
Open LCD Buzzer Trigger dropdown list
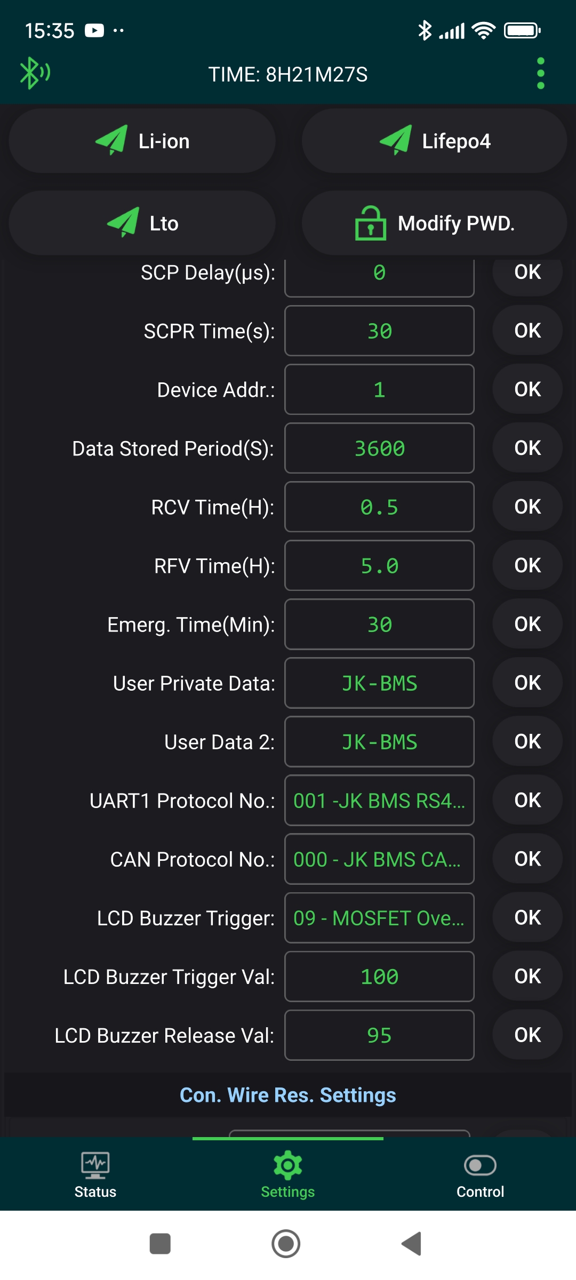(379, 918)
